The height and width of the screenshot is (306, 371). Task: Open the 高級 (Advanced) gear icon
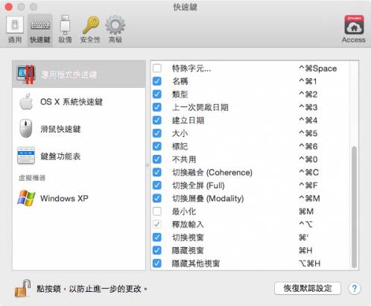[x=115, y=29]
